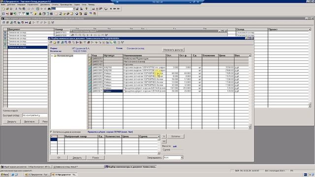Click the X remove-row button beside Остатки
Image resolution: width=315 pixels, height=177 pixels.
(x=164, y=136)
